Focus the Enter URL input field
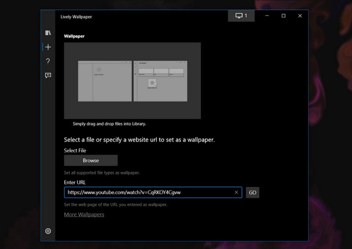352x249 pixels. click(x=153, y=193)
